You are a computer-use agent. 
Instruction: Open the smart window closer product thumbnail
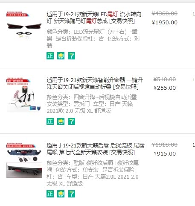[24, 94]
